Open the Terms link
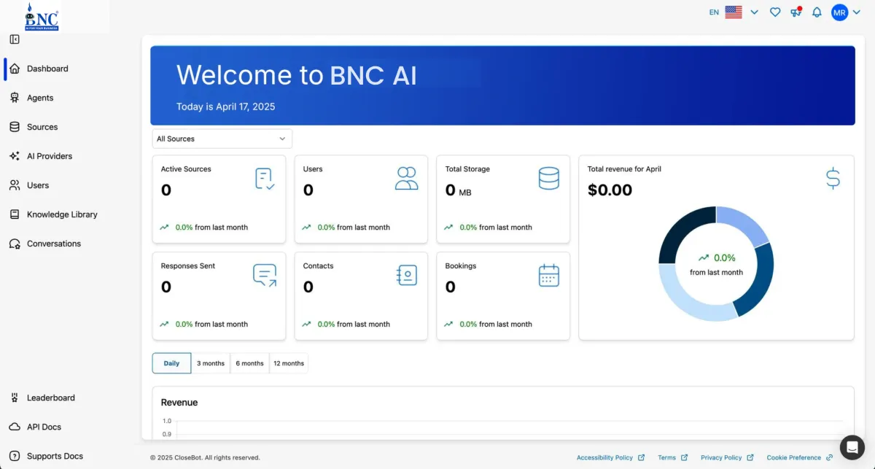Viewport: 875px width, 469px height. [x=672, y=457]
